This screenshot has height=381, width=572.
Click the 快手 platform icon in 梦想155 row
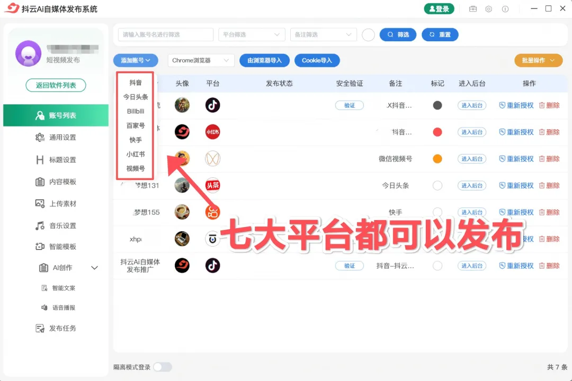coord(213,212)
